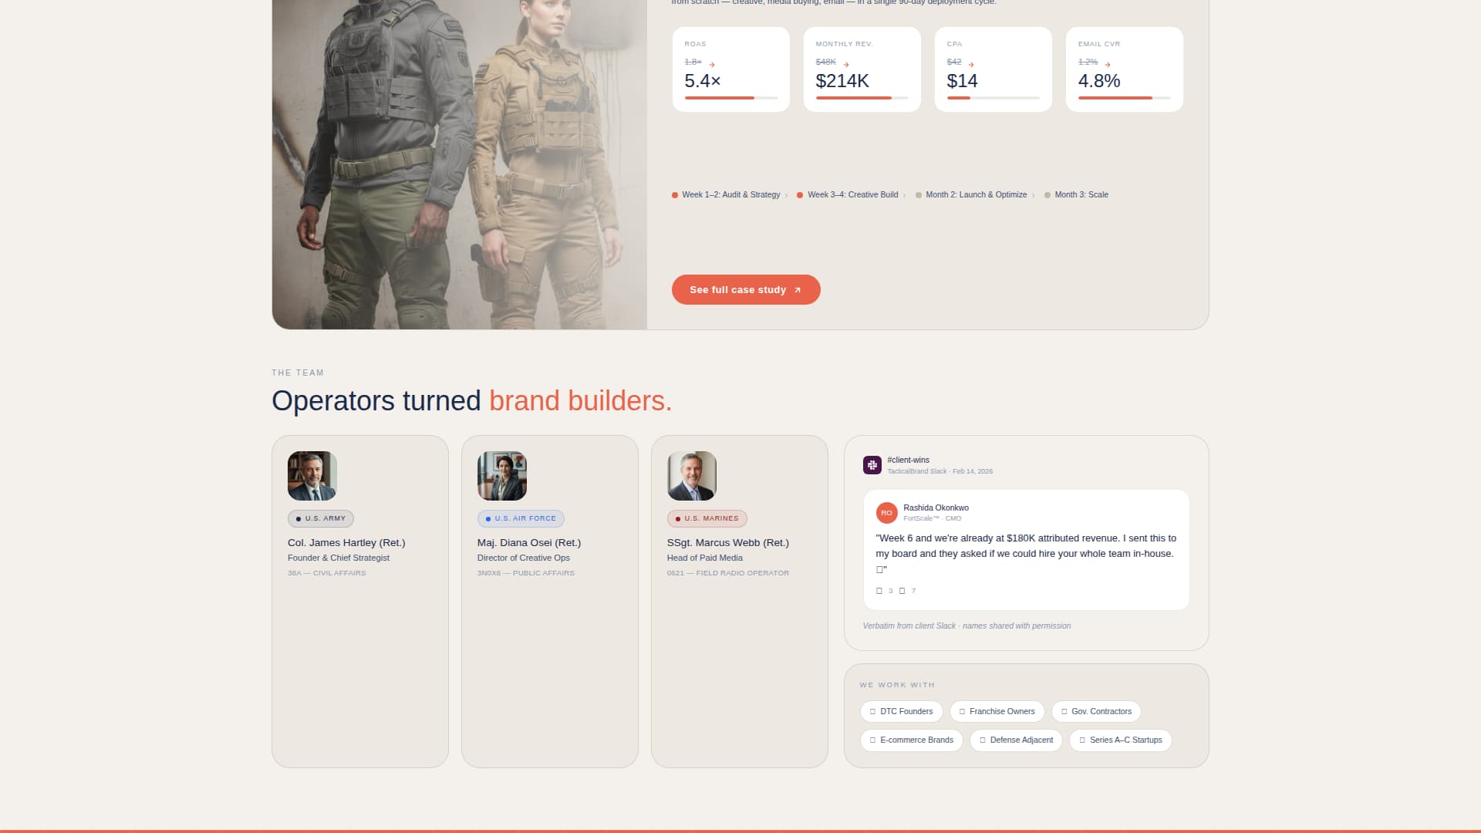Select the Franchise Owners chip
This screenshot has width=1481, height=833.
[x=997, y=711]
